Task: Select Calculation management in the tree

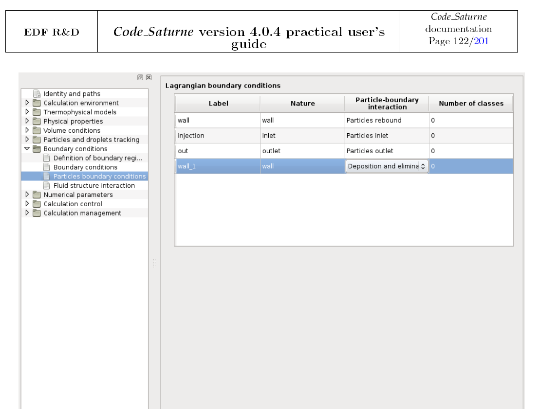Action: coord(82,213)
